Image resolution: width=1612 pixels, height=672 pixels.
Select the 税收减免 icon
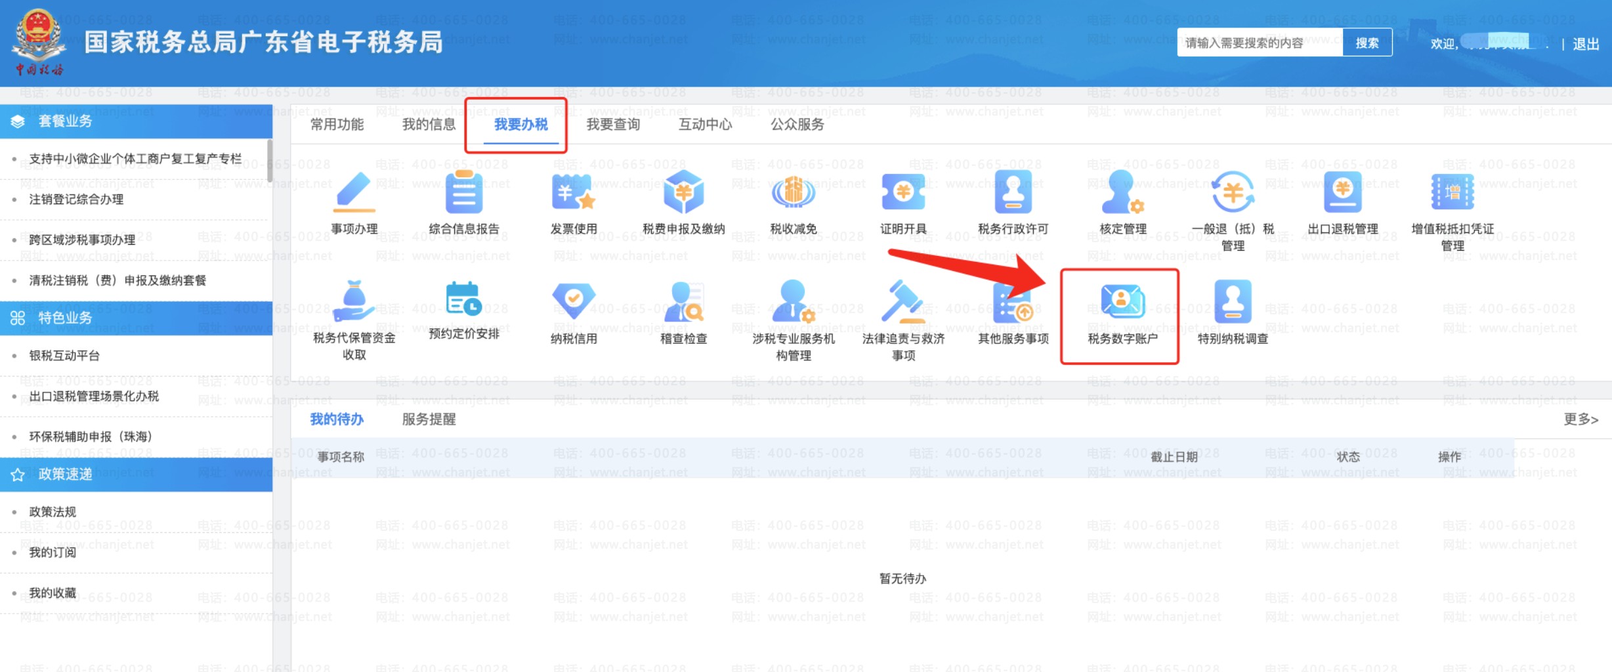(793, 194)
